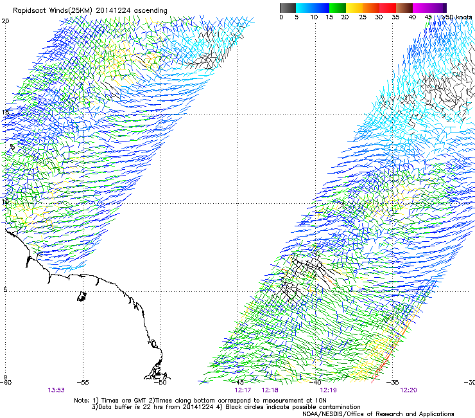The height and width of the screenshot is (418, 475).
Task: Click the longitude '-35' axis label
Action: coord(392,382)
